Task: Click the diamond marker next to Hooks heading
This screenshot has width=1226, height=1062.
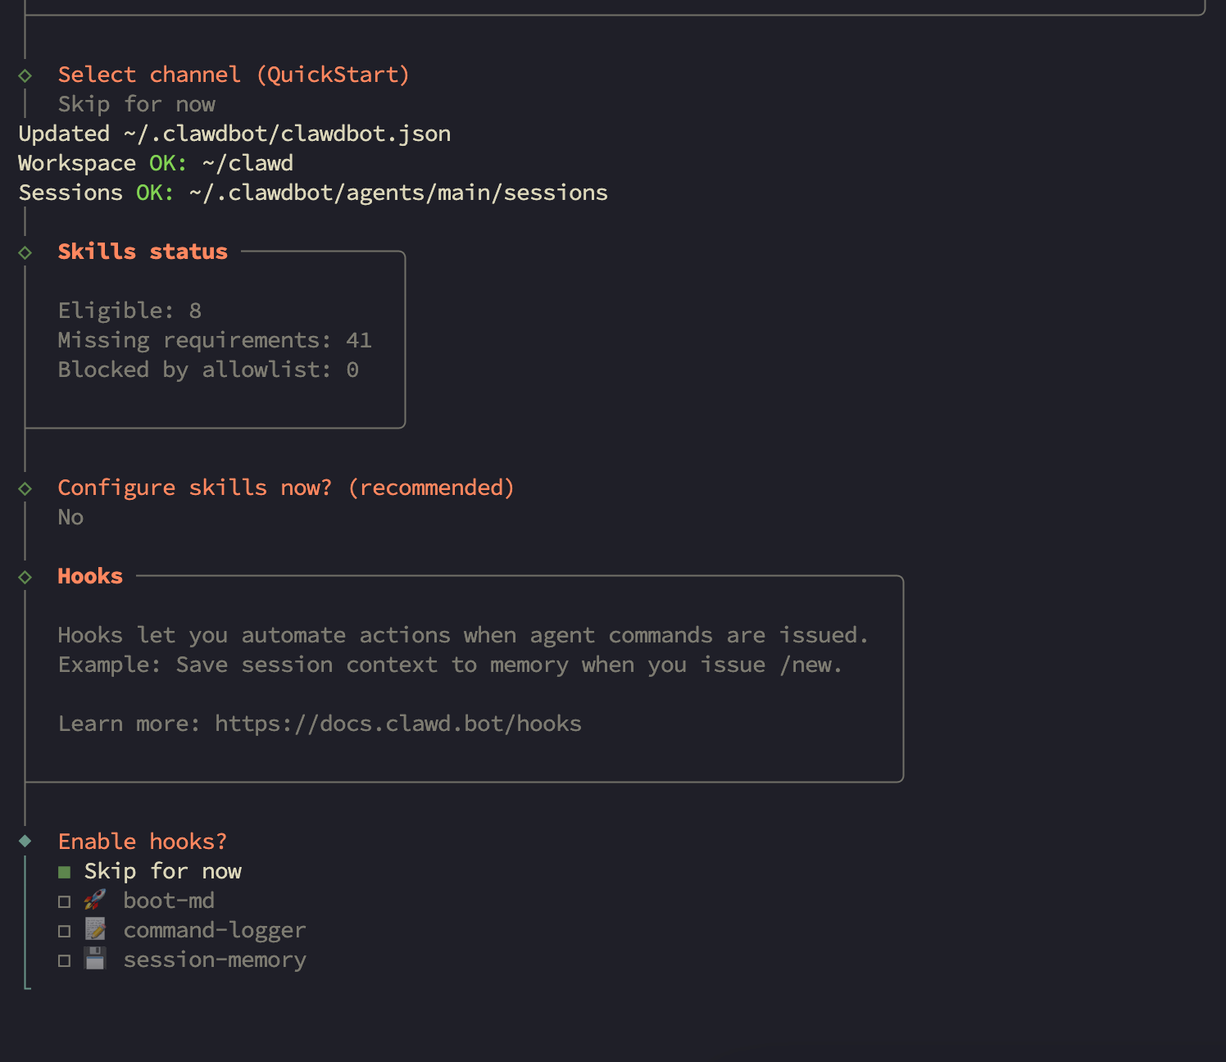Action: point(25,577)
